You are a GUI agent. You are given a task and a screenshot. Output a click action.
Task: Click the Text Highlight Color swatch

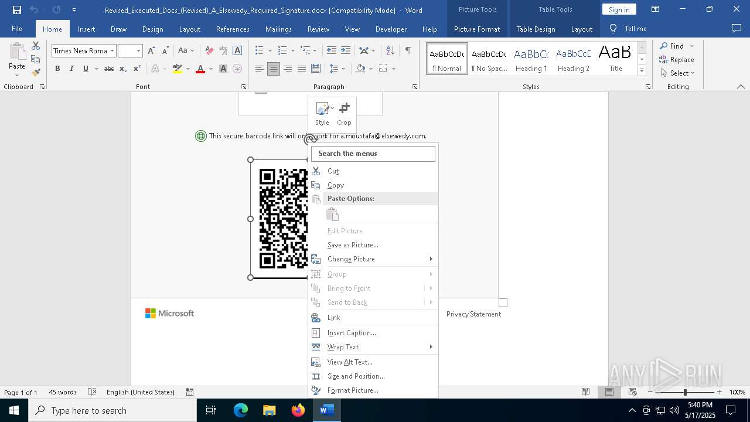[x=178, y=69]
